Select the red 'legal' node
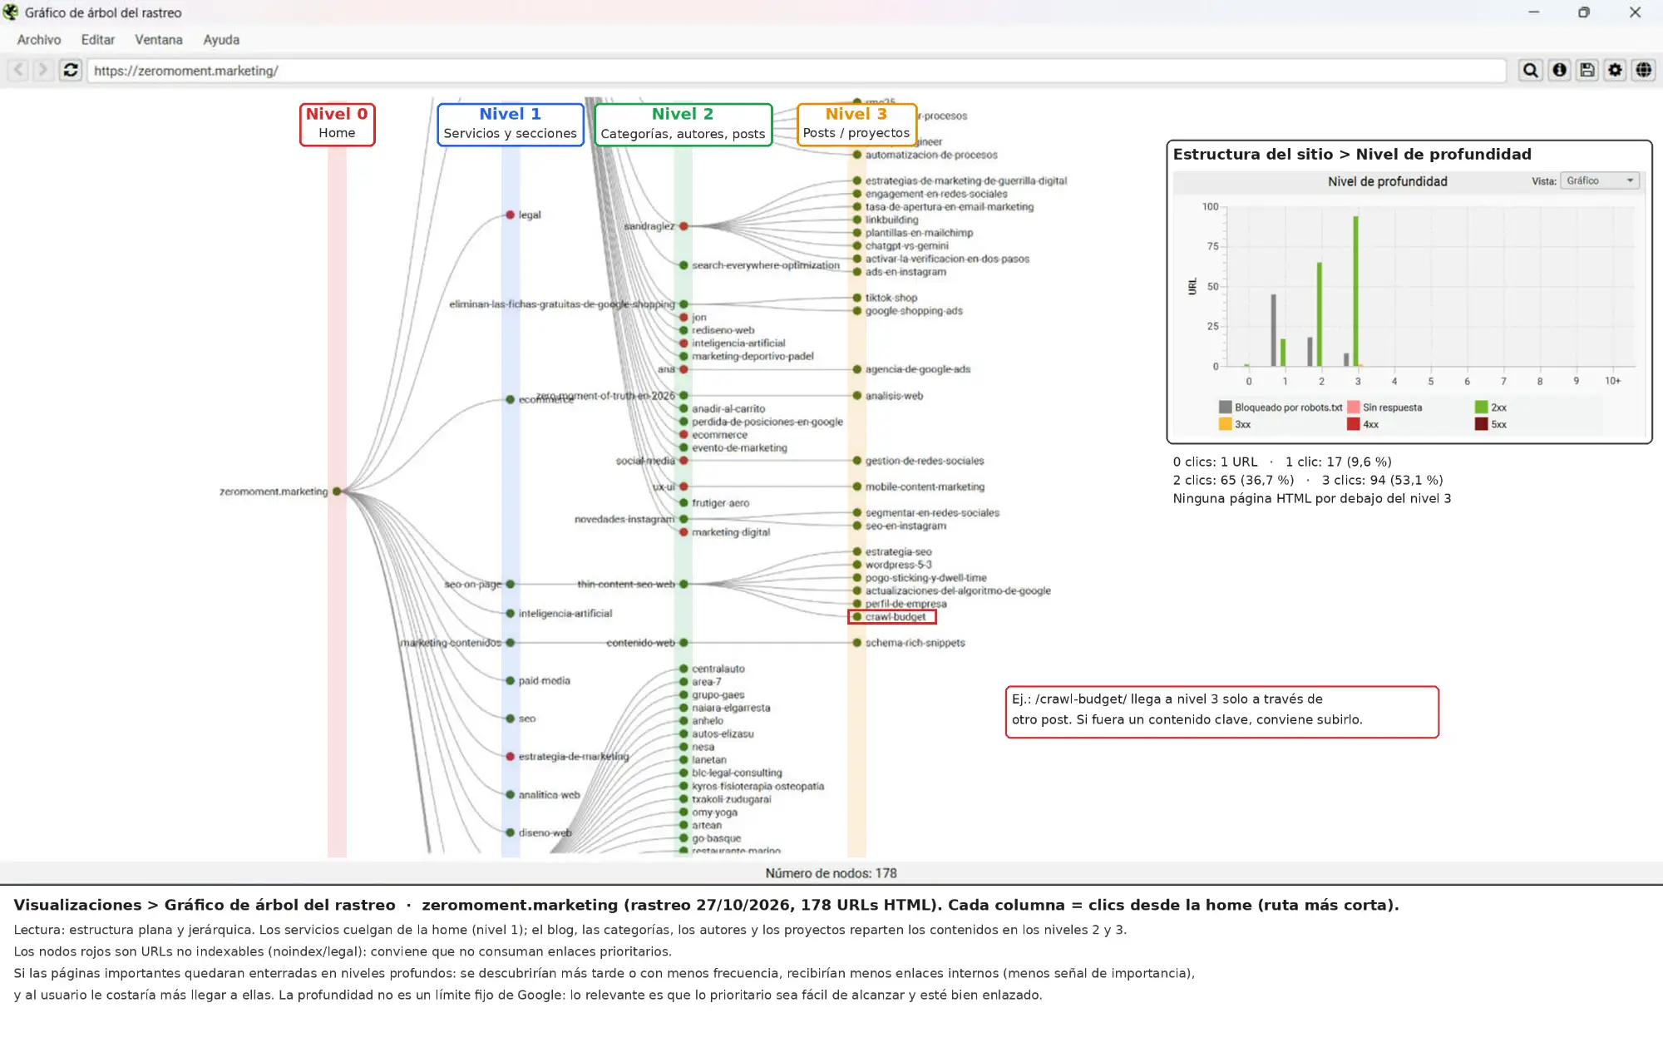The image size is (1663, 1057). [x=510, y=215]
